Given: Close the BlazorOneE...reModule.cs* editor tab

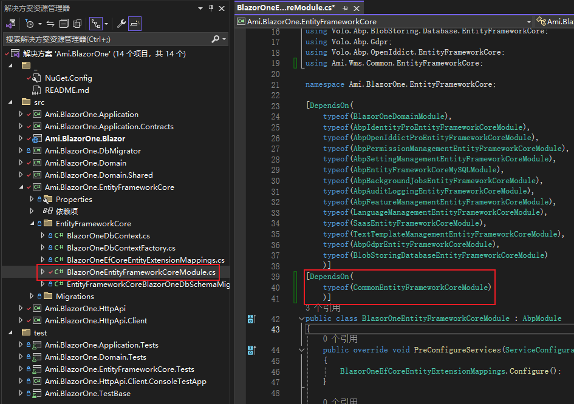Looking at the screenshot, I should [x=357, y=8].
